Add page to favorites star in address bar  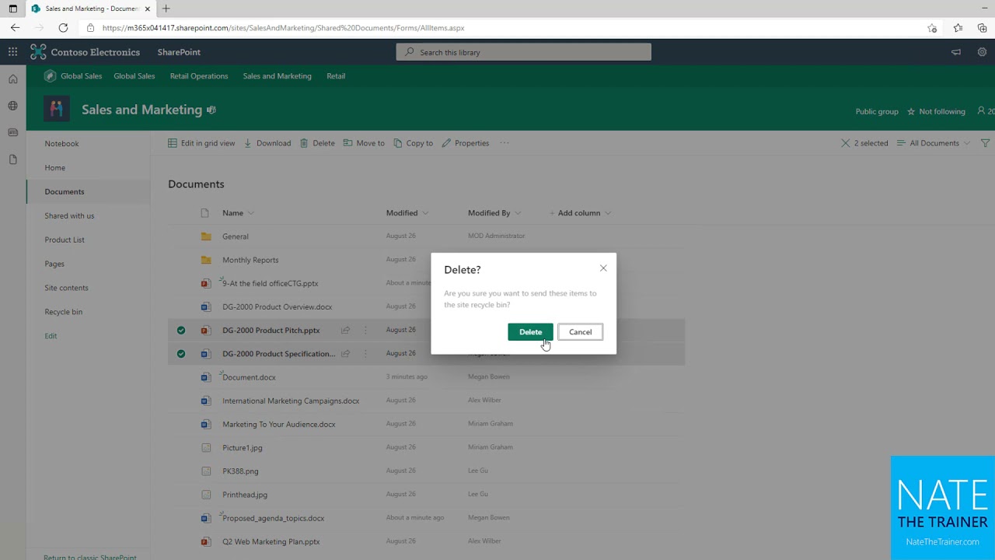pyautogui.click(x=932, y=28)
